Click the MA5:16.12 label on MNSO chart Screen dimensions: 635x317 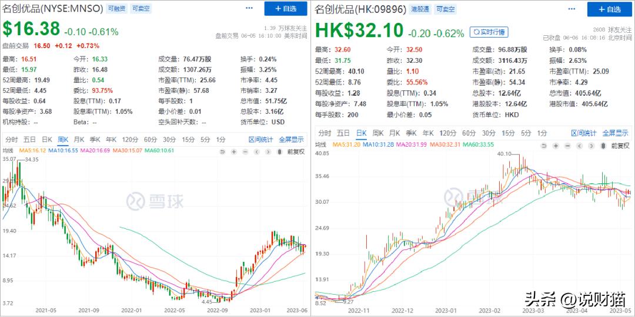[32, 150]
